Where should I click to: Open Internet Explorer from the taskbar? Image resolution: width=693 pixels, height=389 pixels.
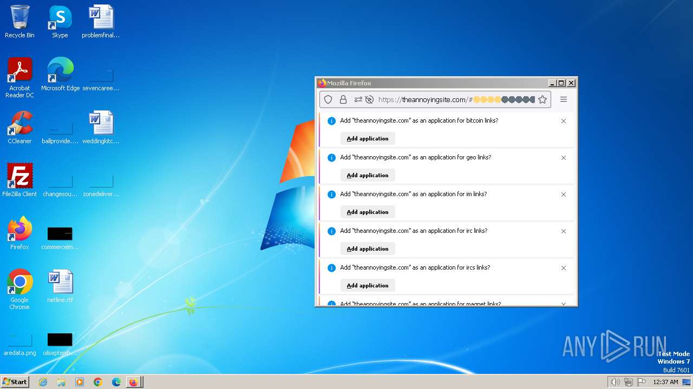coord(43,382)
